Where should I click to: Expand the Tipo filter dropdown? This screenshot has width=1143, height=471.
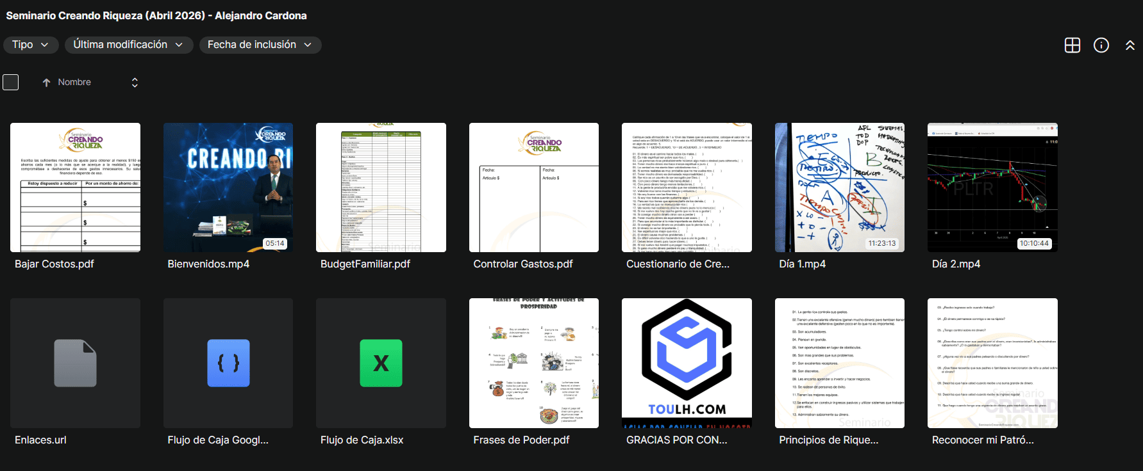31,45
